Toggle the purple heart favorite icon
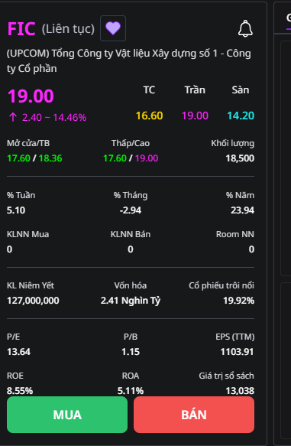This screenshot has width=291, height=446. tap(113, 28)
